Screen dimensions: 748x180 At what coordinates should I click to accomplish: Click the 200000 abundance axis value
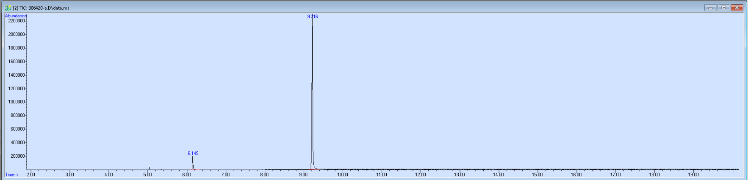(x=18, y=156)
